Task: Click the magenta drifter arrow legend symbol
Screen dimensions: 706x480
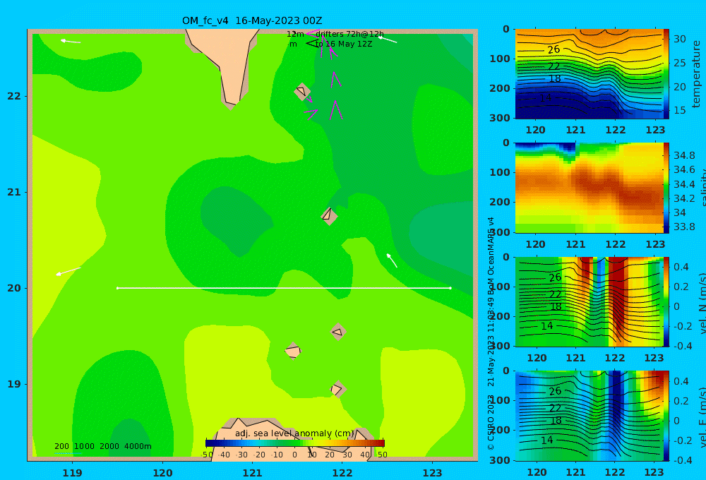Action: [x=313, y=33]
